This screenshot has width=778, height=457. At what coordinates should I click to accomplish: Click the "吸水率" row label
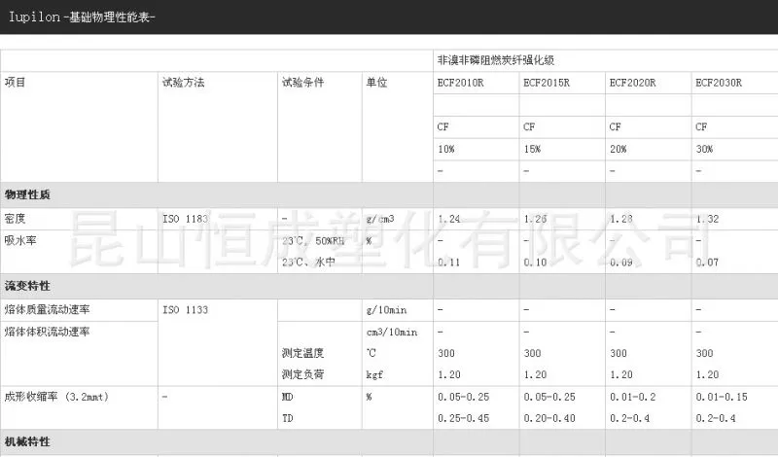pos(20,241)
